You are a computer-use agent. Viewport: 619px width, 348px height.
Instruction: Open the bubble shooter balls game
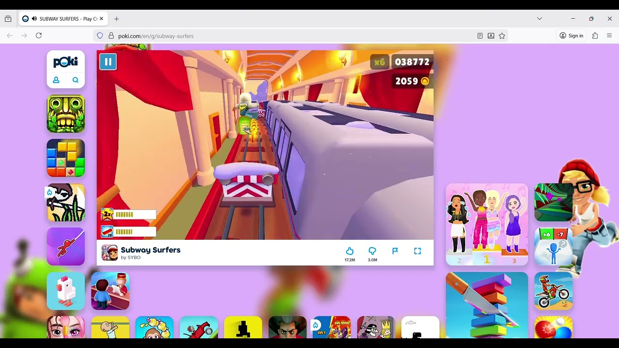(554, 327)
